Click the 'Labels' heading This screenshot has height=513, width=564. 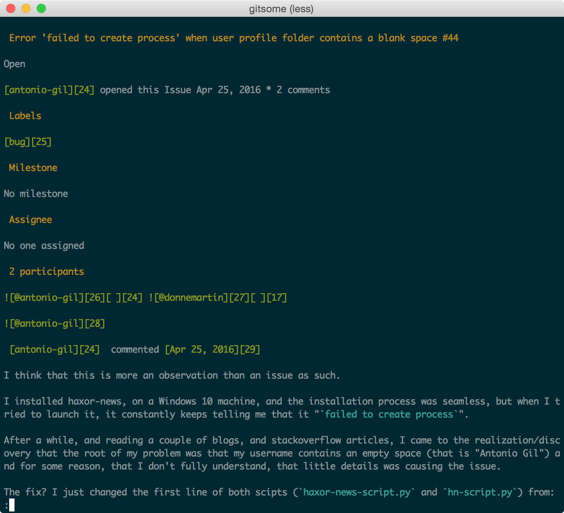pos(25,116)
